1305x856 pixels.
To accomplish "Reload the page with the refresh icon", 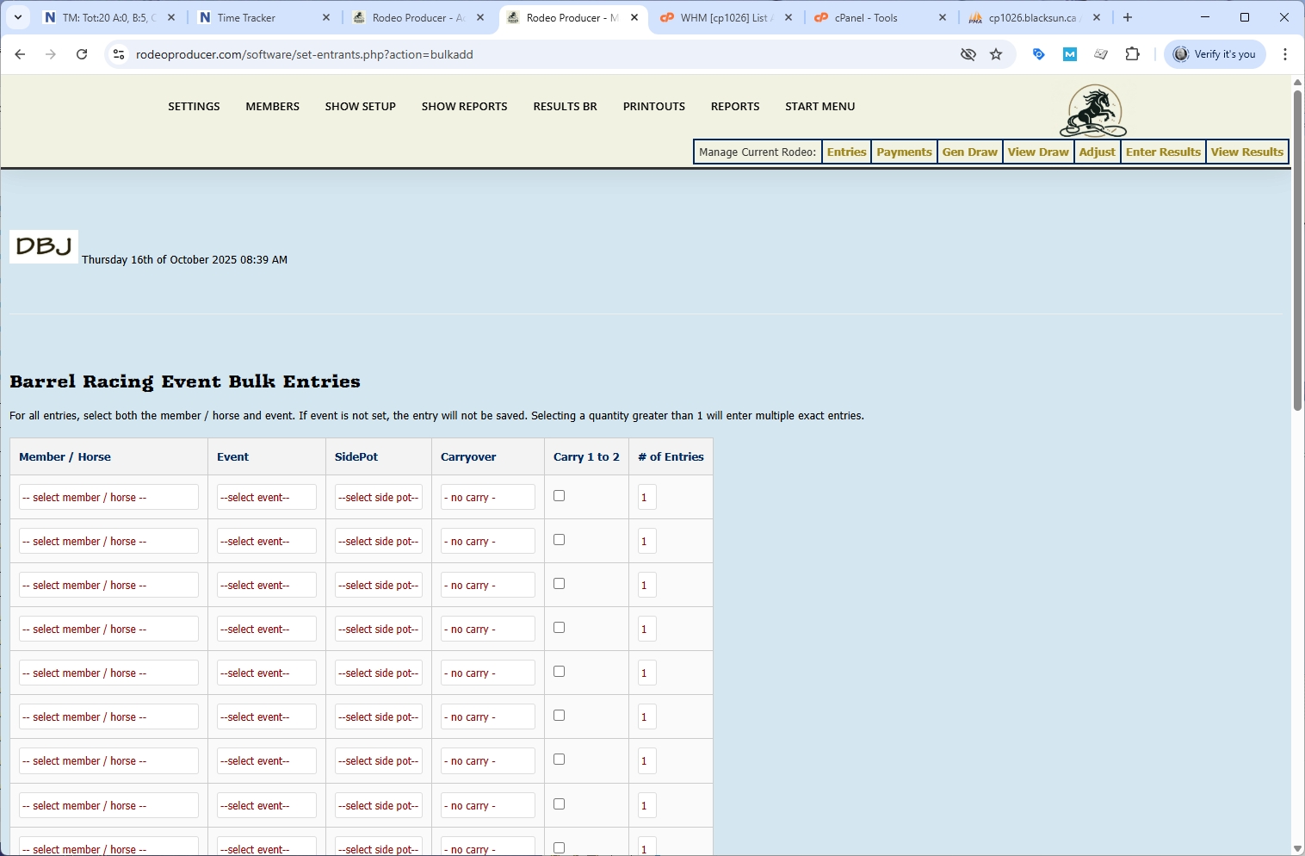I will tap(82, 54).
